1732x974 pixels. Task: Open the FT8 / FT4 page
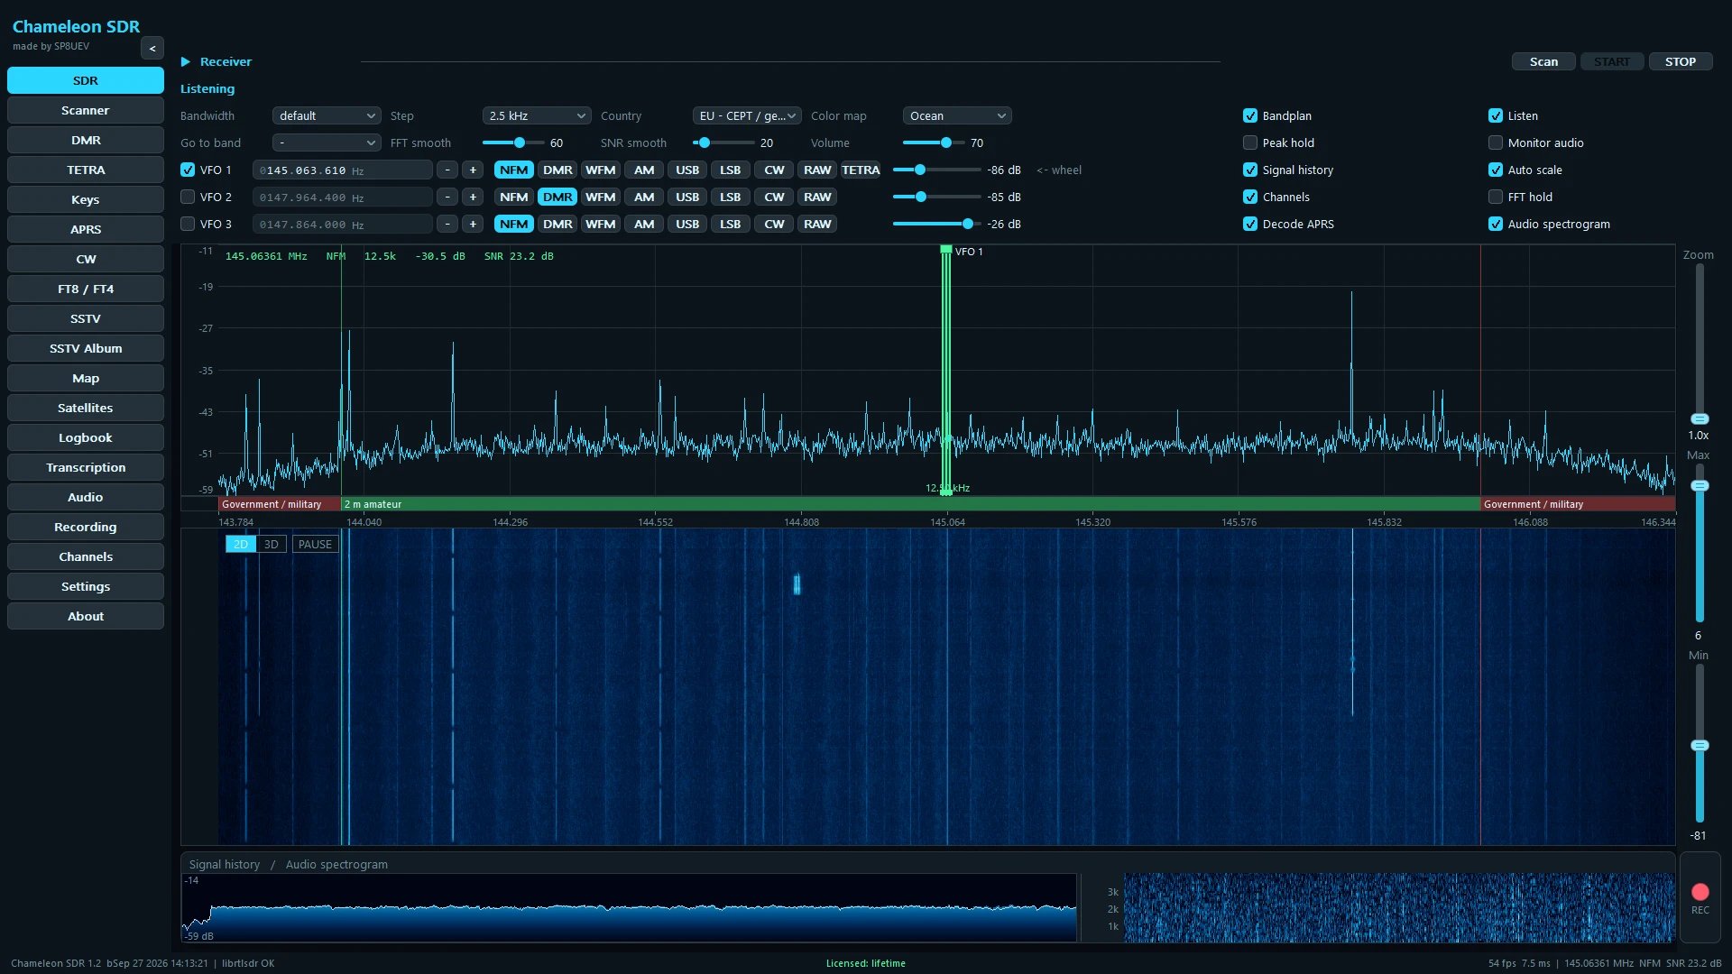pos(86,289)
